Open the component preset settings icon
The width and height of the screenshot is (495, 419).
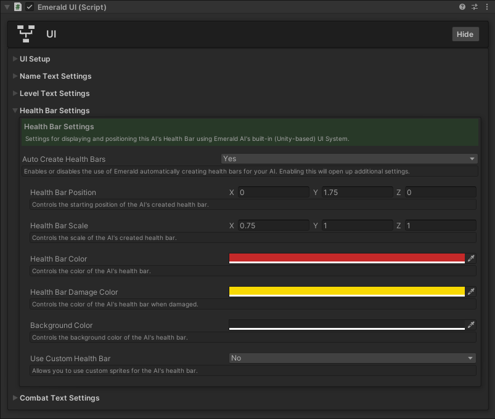pyautogui.click(x=474, y=7)
